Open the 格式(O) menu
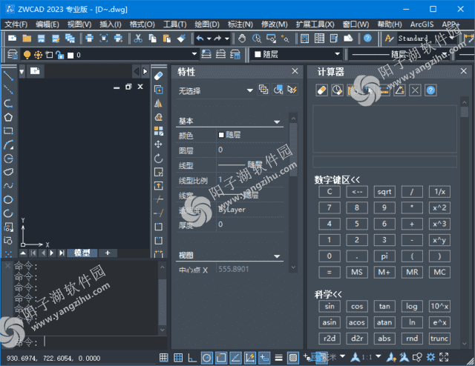Viewport: 475px width, 366px height. (x=142, y=24)
